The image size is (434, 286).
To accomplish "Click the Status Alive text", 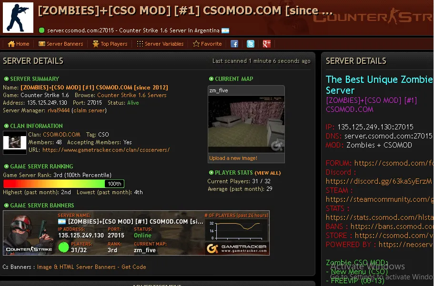I will tap(133, 103).
